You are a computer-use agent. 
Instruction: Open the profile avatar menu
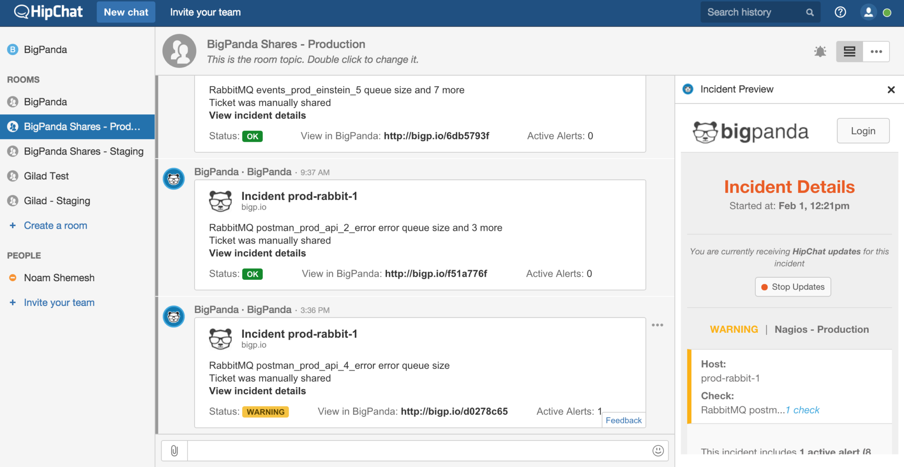[x=868, y=12]
